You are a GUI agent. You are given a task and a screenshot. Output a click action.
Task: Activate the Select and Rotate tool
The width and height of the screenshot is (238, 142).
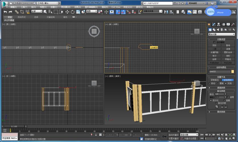click(x=73, y=12)
